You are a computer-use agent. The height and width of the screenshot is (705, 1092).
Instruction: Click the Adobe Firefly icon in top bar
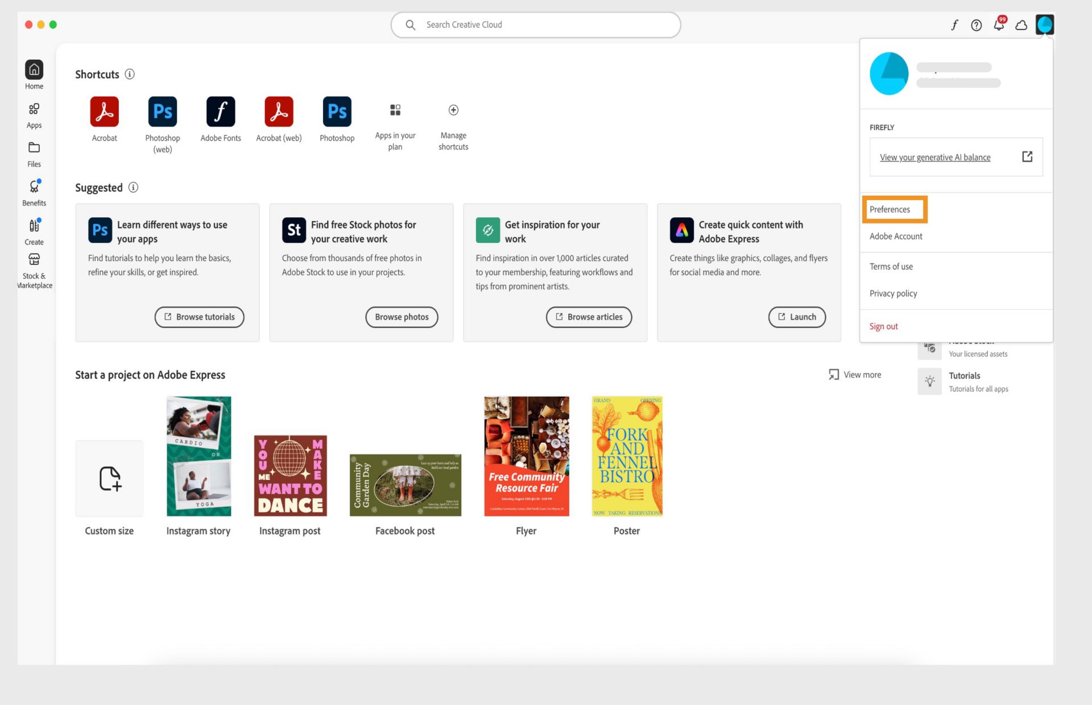click(x=954, y=25)
